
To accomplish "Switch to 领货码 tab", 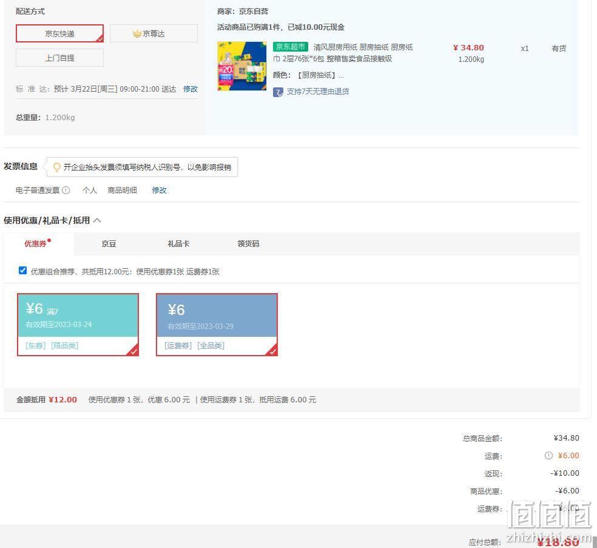I will (248, 244).
